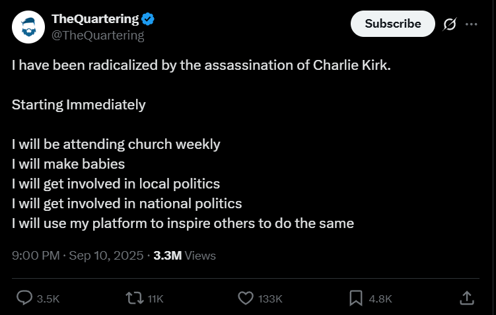Toggle the heart like icon
Screen dimensions: 496x315
(246, 299)
